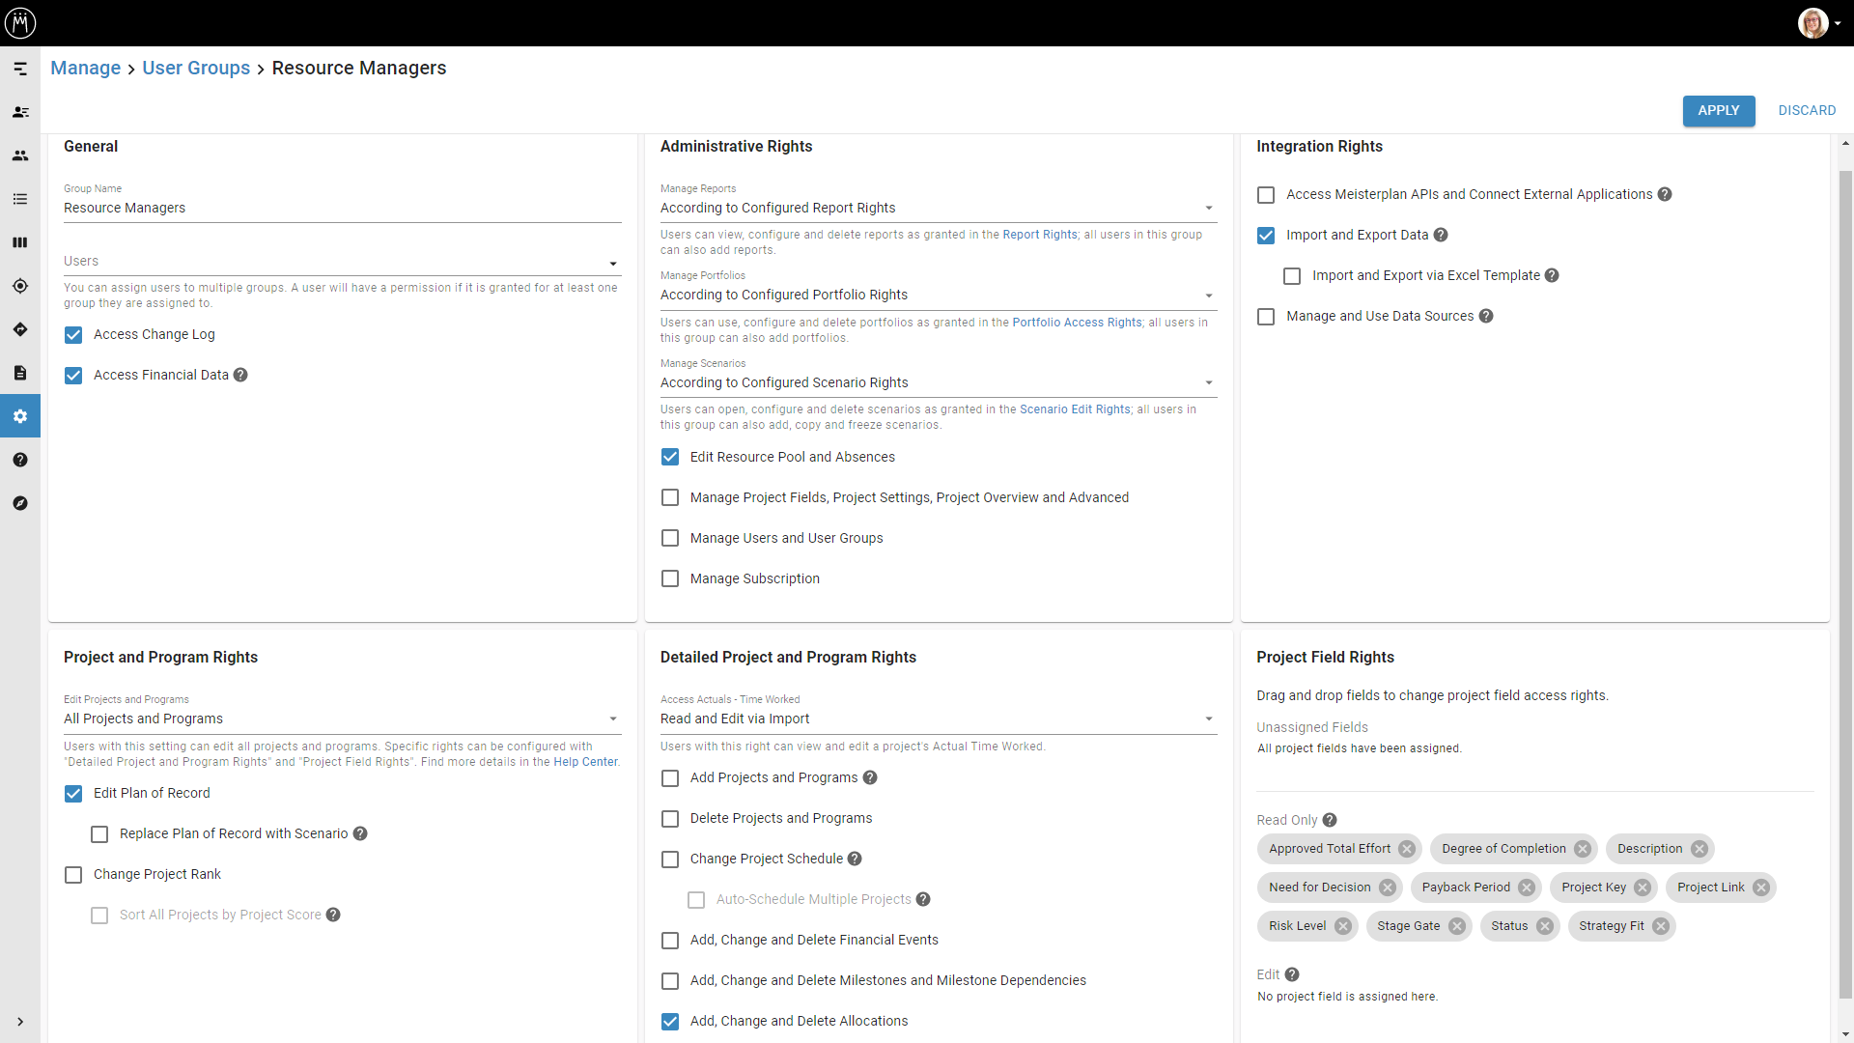Remove the Stage Gate field chip
The width and height of the screenshot is (1854, 1043).
(1456, 926)
